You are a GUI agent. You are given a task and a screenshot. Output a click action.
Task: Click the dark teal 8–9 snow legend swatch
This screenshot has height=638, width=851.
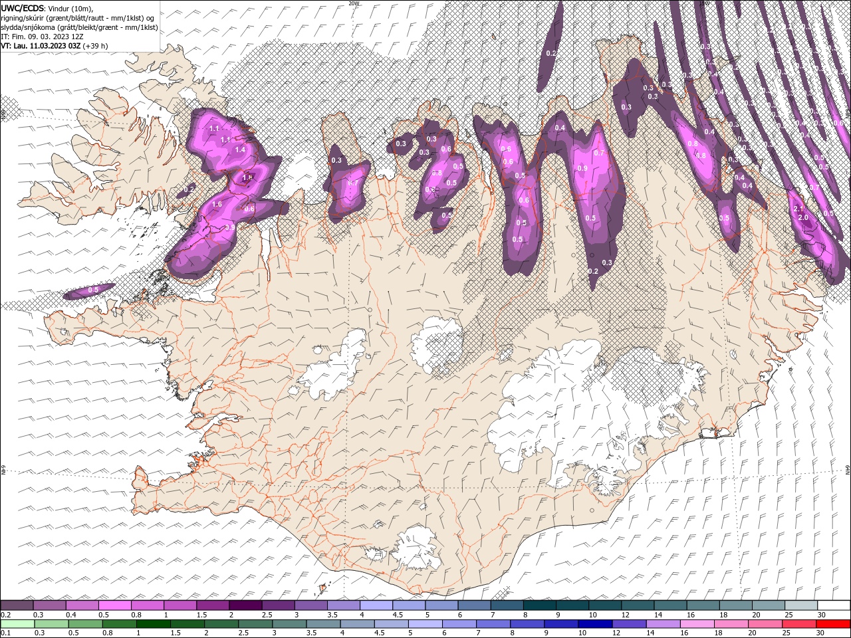pos(540,605)
